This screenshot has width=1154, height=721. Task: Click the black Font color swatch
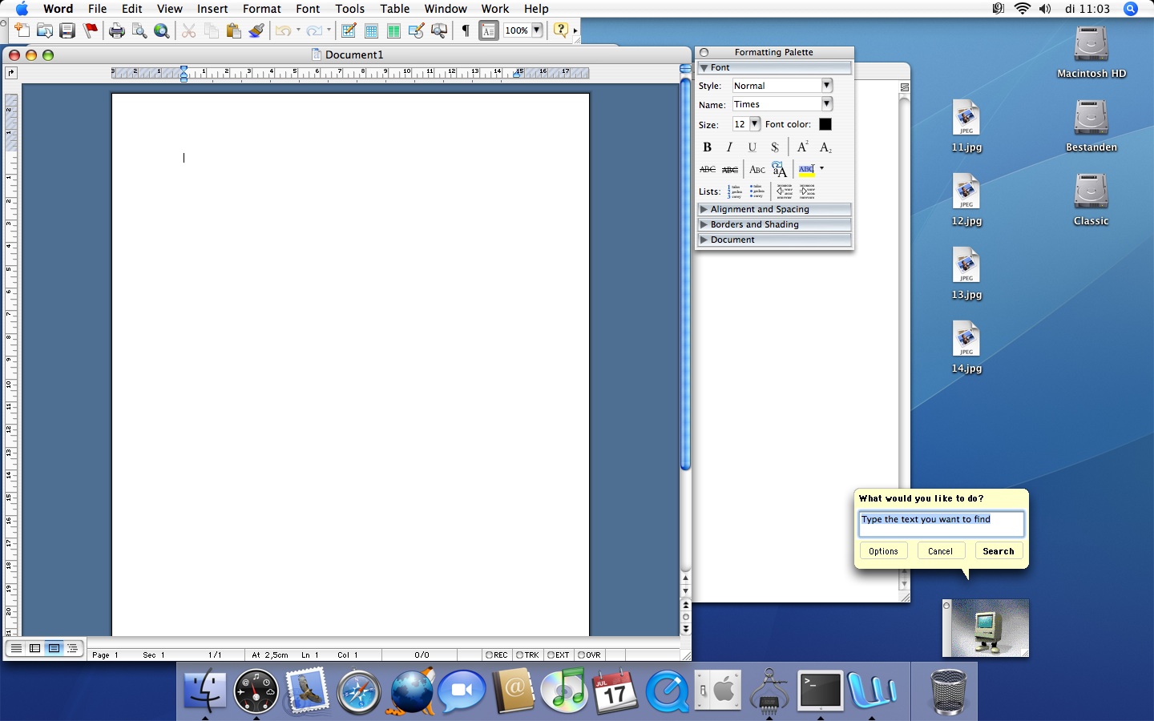[x=825, y=124]
